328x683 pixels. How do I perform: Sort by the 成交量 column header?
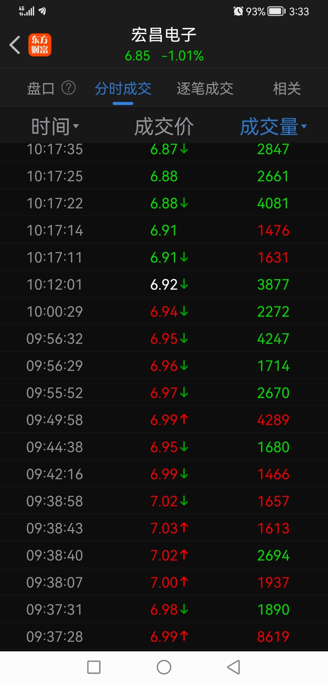[x=273, y=126]
